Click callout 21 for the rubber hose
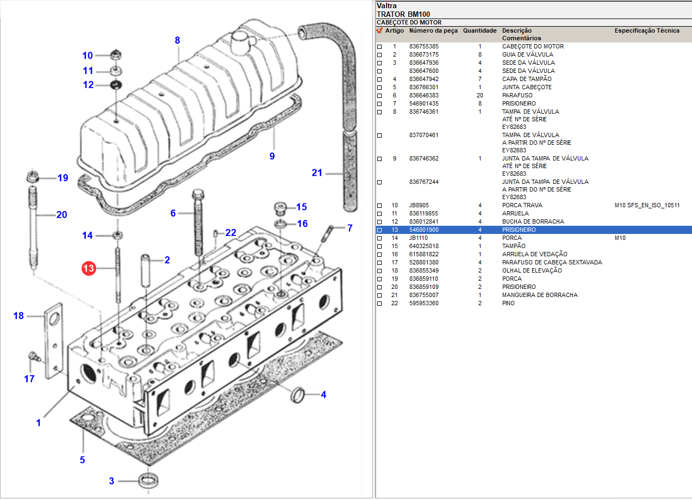The height and width of the screenshot is (500, 692). 317,173
